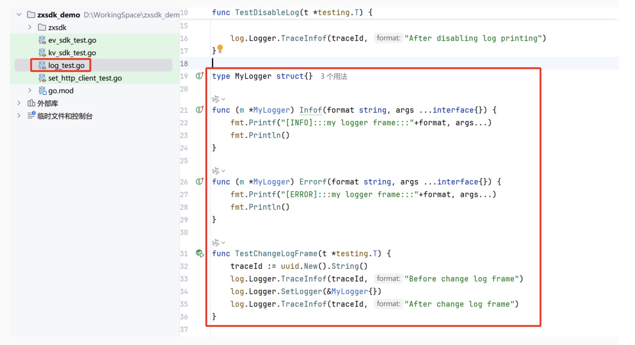
Task: Click the inlay icon above the Infof function
Action: pyautogui.click(x=216, y=99)
